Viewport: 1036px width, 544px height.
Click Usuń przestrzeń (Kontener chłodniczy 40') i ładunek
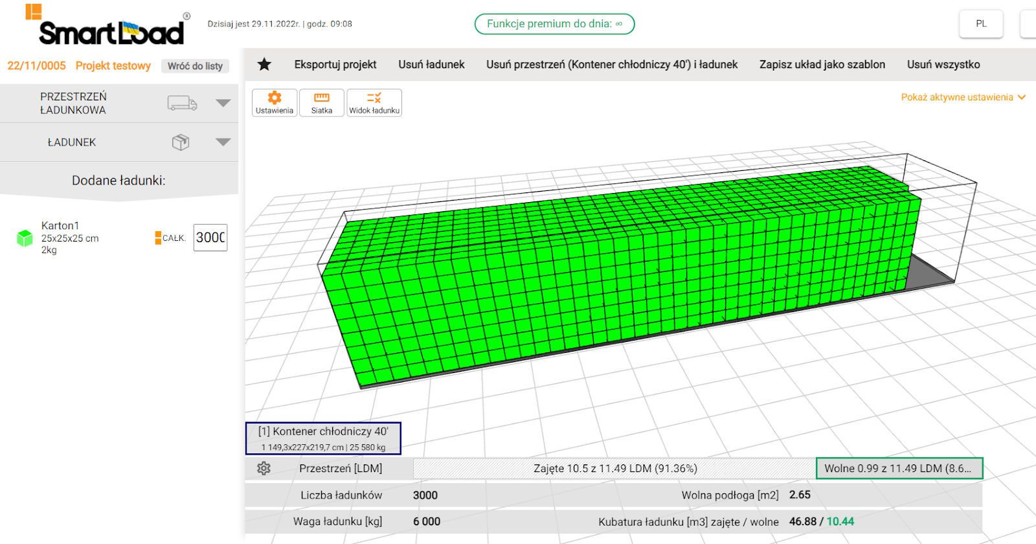tap(612, 64)
